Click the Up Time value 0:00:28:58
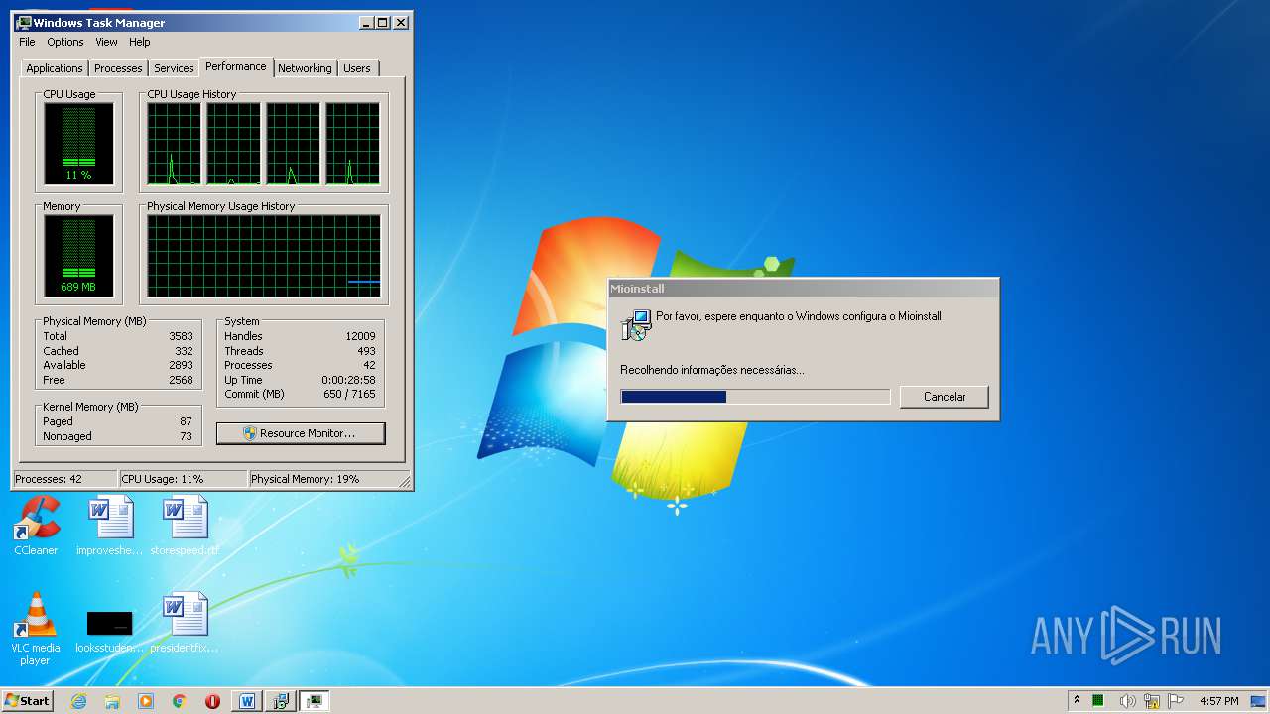 348,380
